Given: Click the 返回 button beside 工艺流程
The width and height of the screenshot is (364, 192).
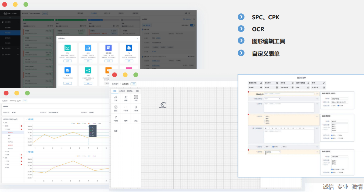Looking at the screenshot, I should coord(133,84).
